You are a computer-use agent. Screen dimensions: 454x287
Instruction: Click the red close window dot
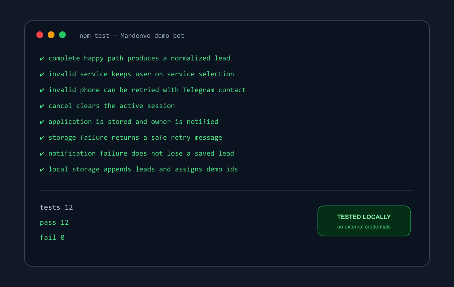(x=40, y=35)
